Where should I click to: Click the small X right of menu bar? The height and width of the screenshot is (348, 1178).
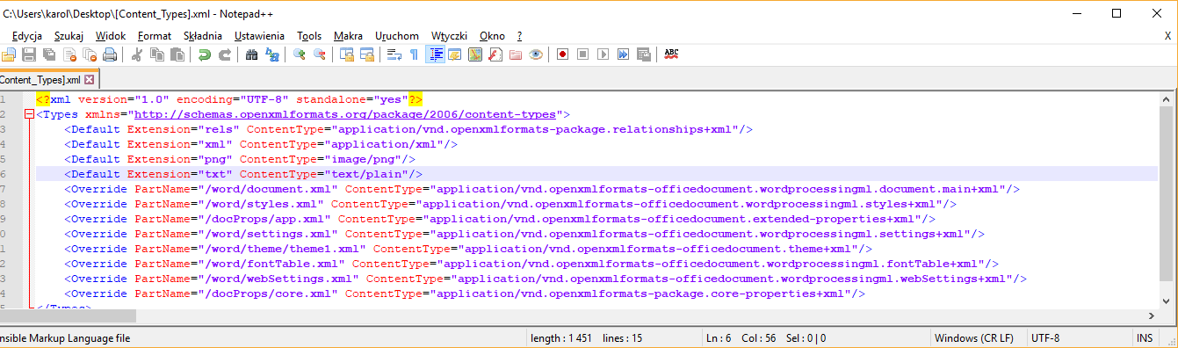[1167, 36]
